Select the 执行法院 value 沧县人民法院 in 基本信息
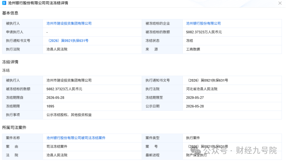Viewport: 286px width, 162px height. pyautogui.click(x=57, y=49)
